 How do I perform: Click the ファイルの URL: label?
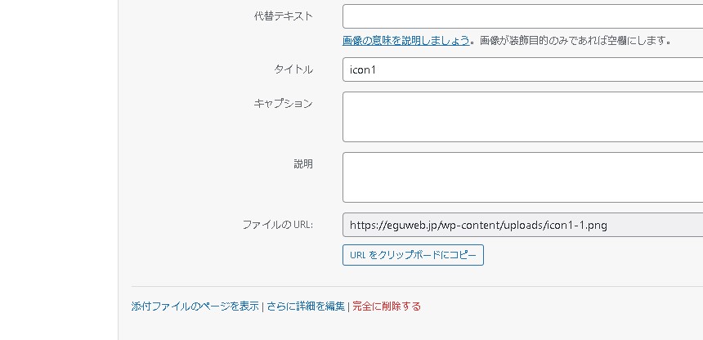[x=277, y=225]
